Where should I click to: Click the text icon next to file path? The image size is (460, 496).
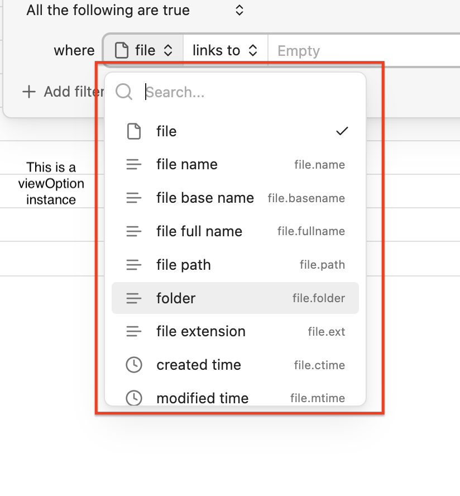coord(134,265)
